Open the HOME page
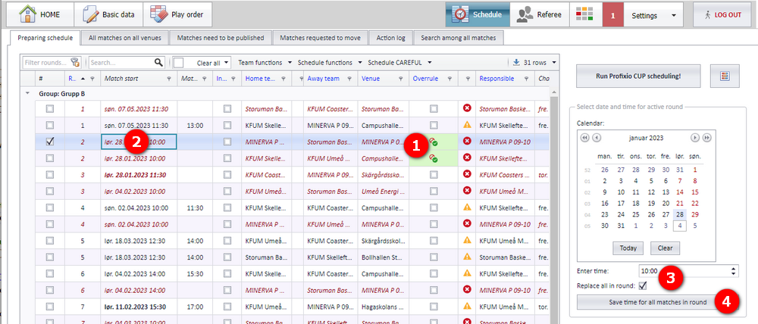 point(39,14)
